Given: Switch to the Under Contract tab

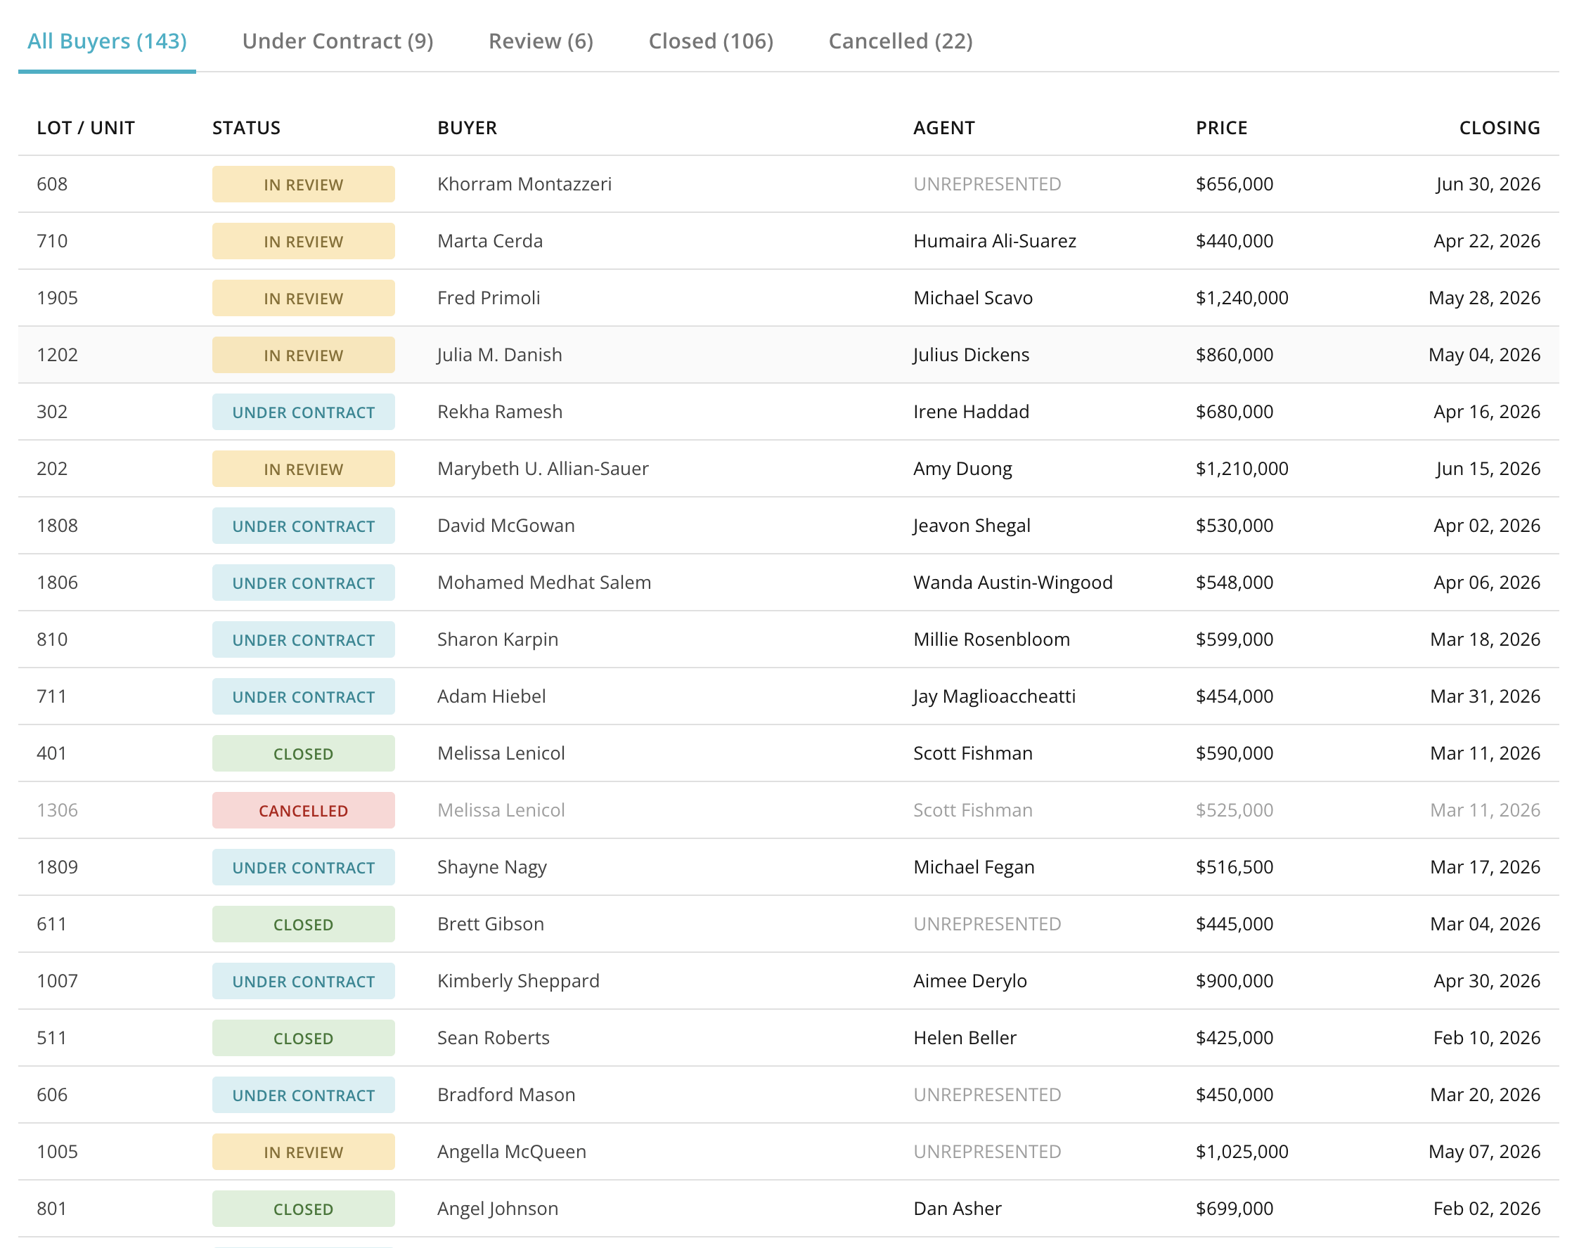Looking at the screenshot, I should 337,41.
